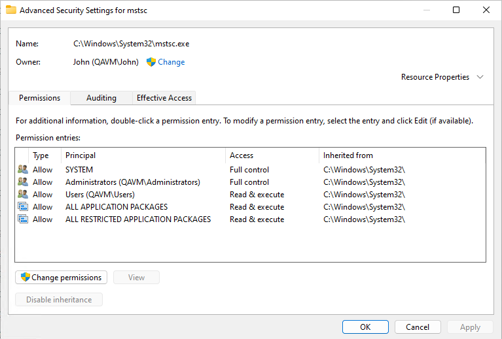Close the Advanced Security Settings window
The height and width of the screenshot is (339, 502).
click(486, 10)
